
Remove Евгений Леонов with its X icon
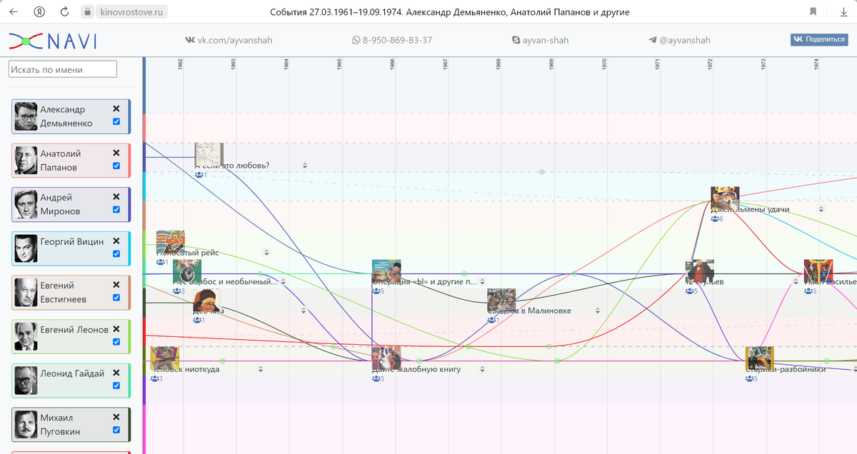[116, 329]
